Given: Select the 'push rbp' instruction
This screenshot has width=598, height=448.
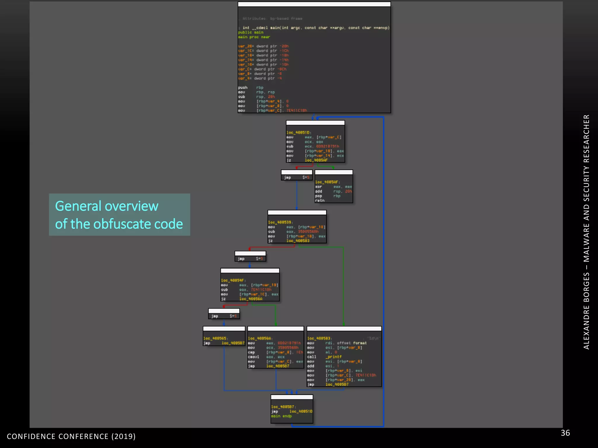Looking at the screenshot, I should tap(251, 87).
